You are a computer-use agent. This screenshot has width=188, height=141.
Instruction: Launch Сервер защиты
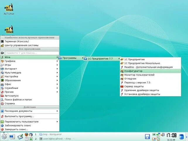point(150,86)
